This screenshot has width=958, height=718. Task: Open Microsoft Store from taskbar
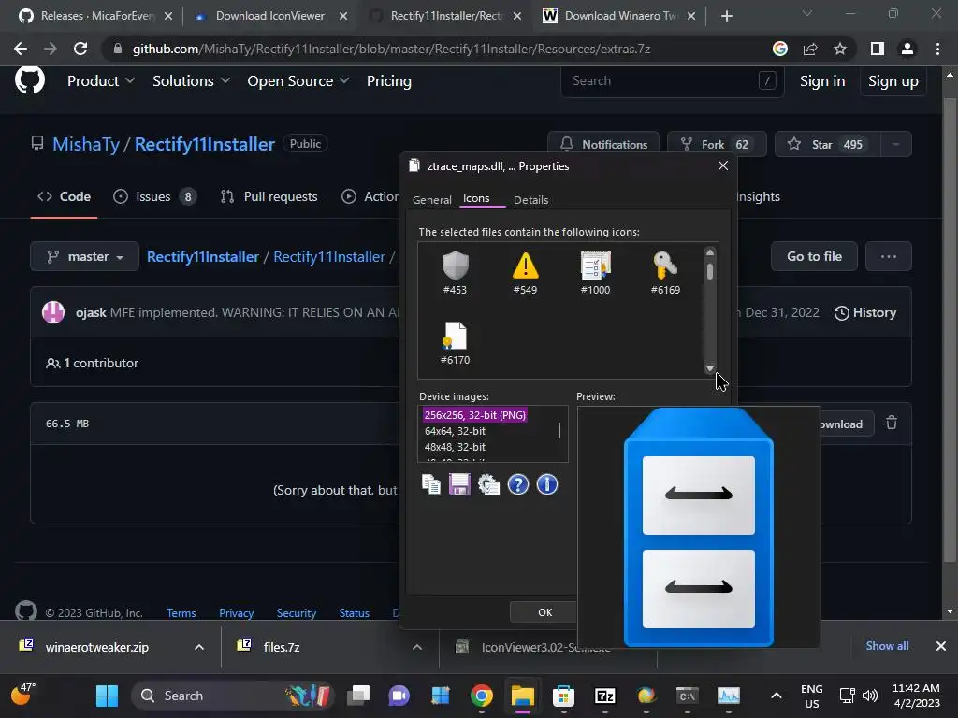coord(563,696)
